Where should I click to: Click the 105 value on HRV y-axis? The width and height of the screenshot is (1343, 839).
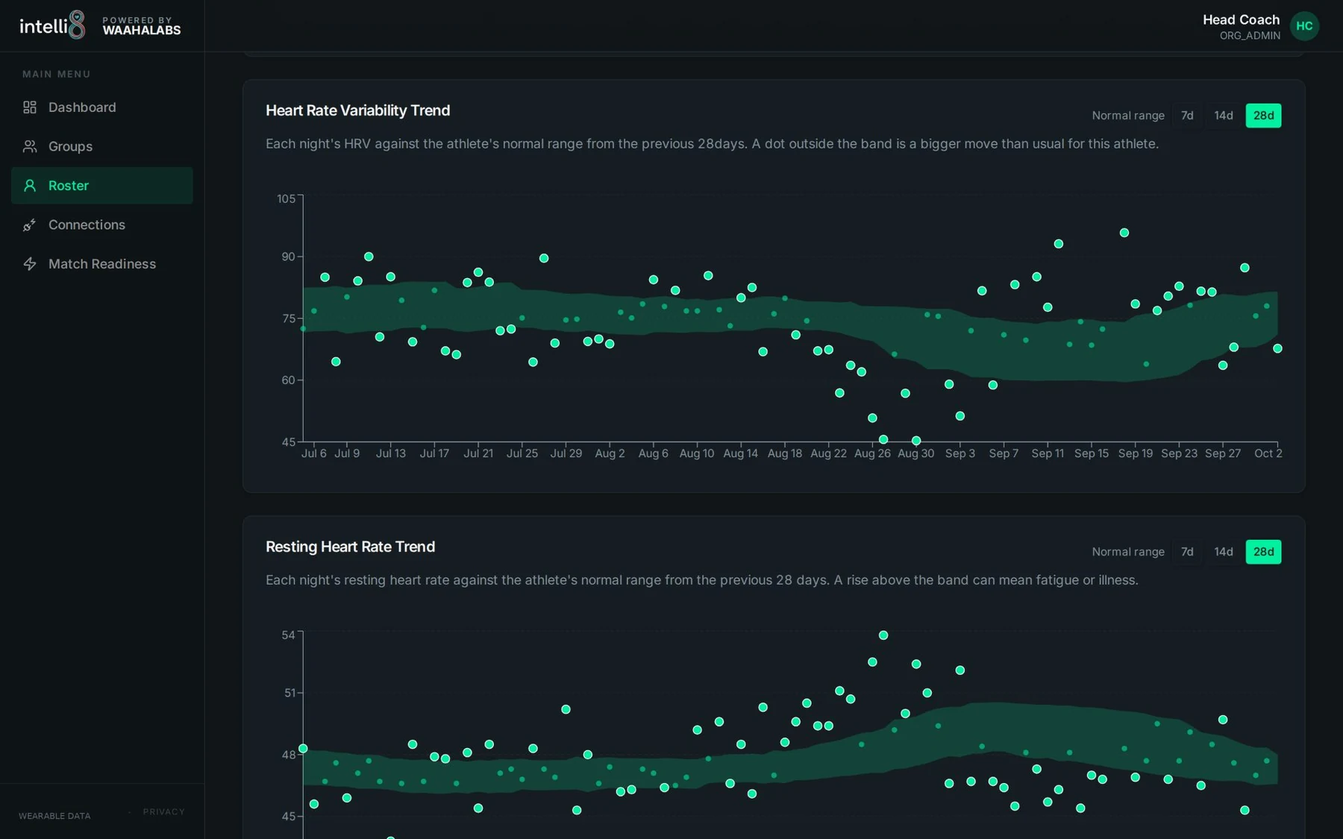point(286,198)
